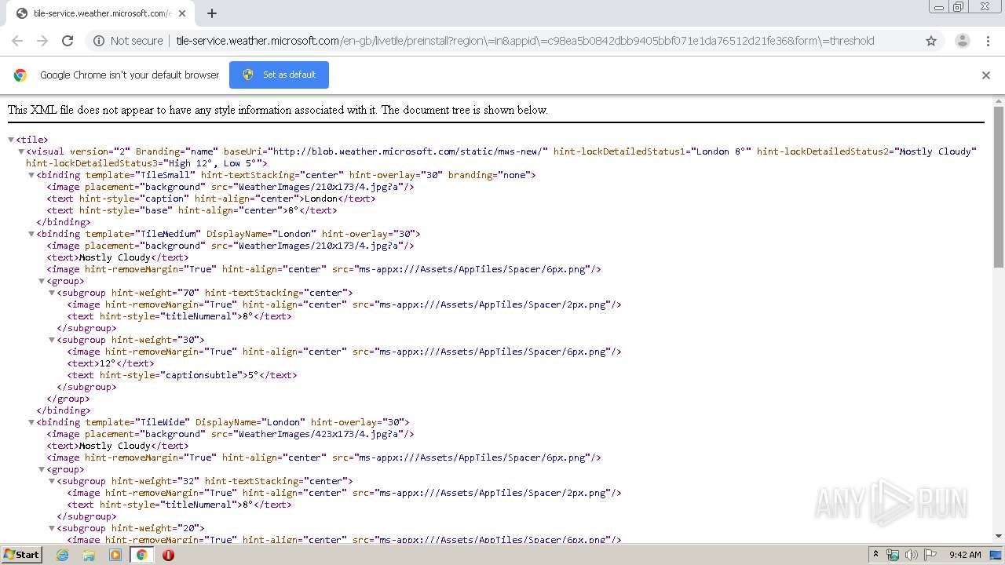Close the tile-service.weather.microsoft.com tab
1005x565 pixels.
click(182, 13)
